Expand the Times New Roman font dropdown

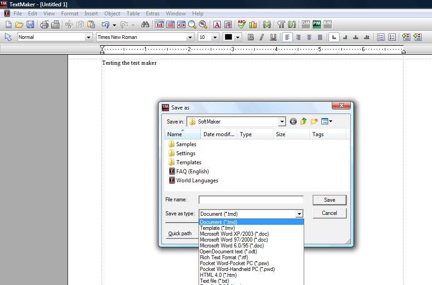[190, 37]
